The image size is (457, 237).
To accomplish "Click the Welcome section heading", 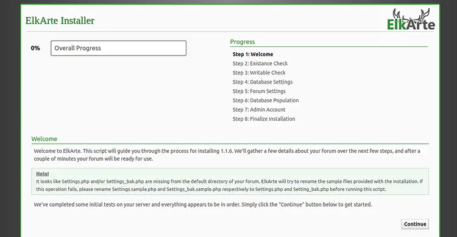I will coord(44,139).
